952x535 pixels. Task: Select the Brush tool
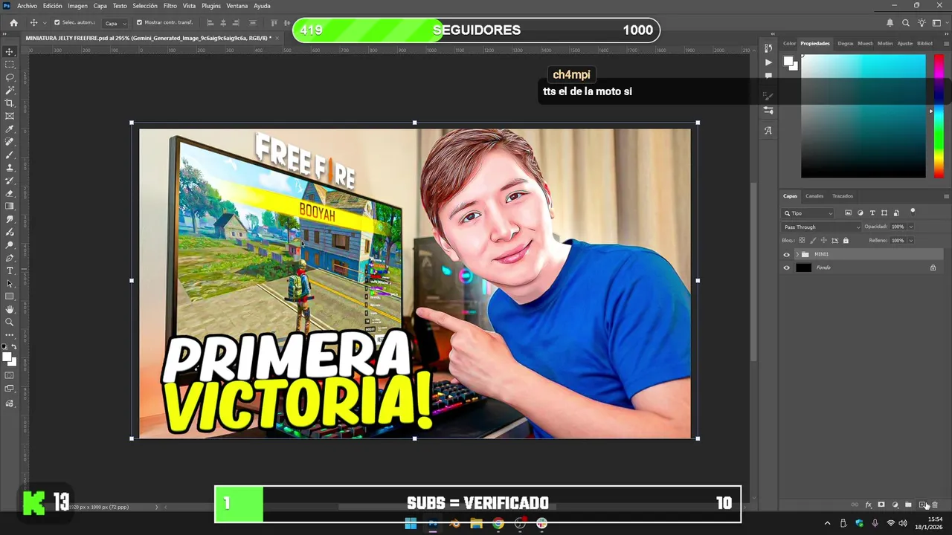(x=10, y=155)
